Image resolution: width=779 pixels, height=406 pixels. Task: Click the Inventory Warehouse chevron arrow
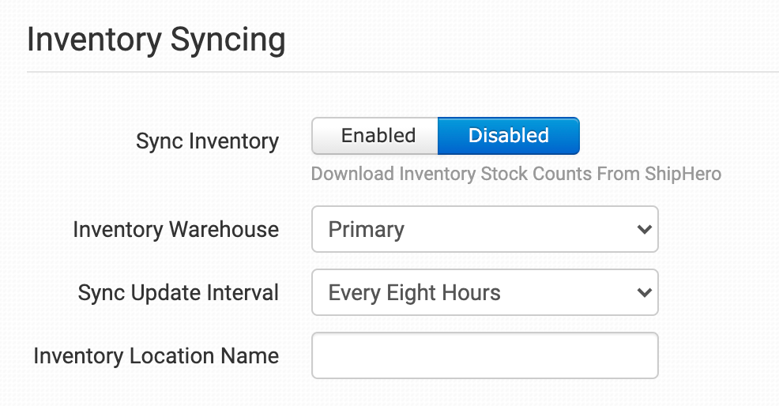643,230
